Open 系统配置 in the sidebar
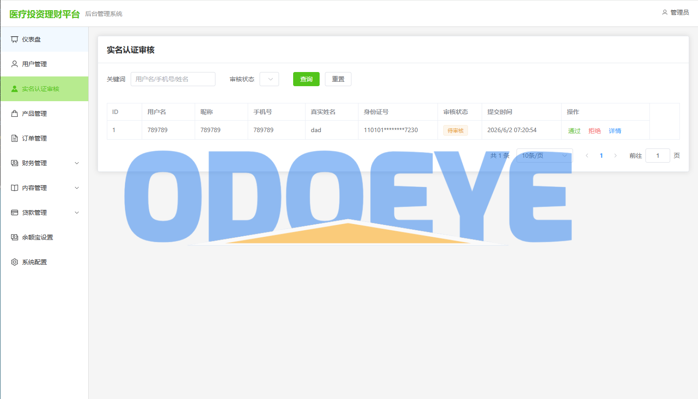 coord(44,262)
